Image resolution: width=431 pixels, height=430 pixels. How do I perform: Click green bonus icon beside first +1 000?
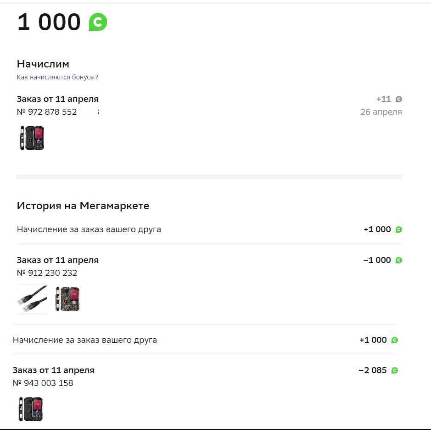tap(398, 229)
